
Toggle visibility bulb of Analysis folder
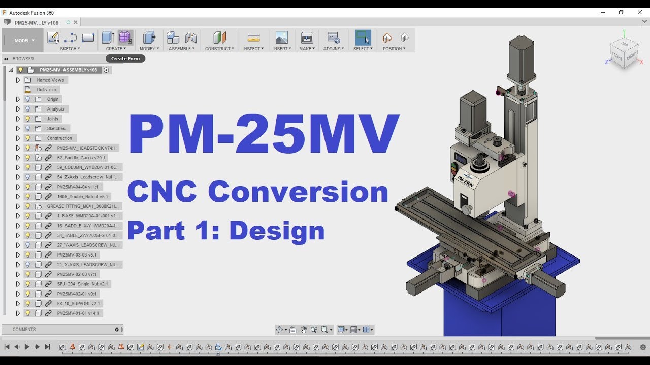click(28, 109)
